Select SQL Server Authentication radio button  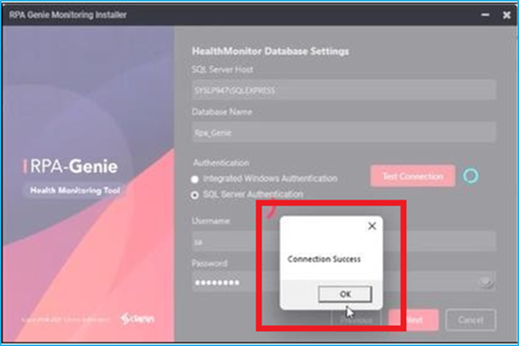pos(195,195)
